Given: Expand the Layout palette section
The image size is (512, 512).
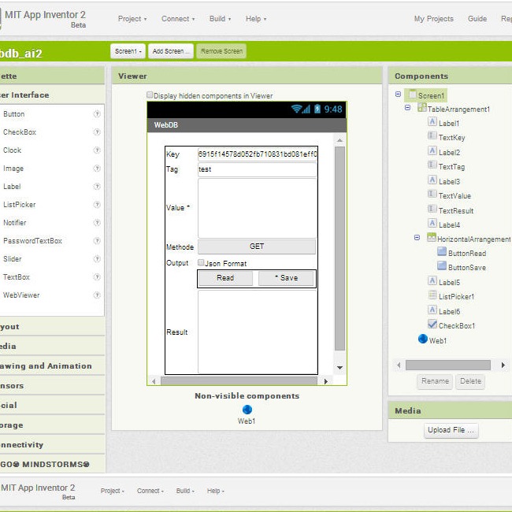Looking at the screenshot, I should 52,327.
